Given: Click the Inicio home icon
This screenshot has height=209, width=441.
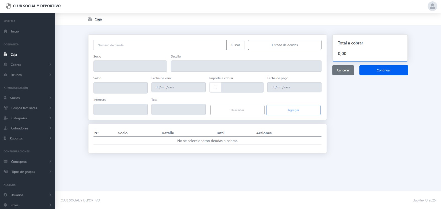Looking at the screenshot, I should point(6,31).
